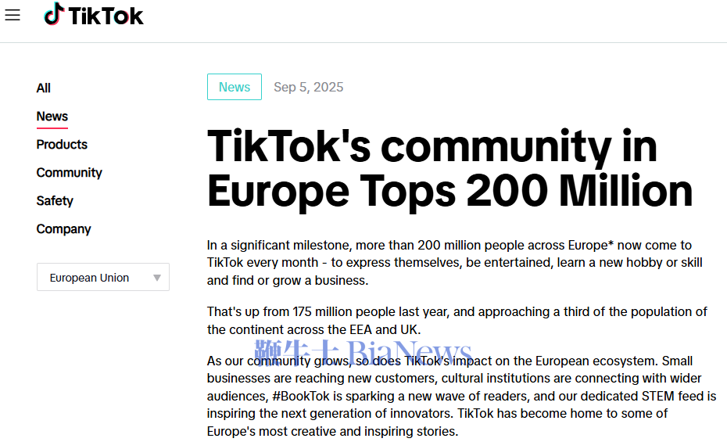The height and width of the screenshot is (442, 727).
Task: Select the News category in sidebar
Action: [52, 117]
